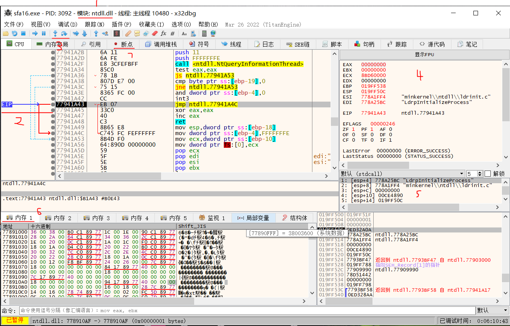Click the Step Into toolbar icon
The width and height of the screenshot is (510, 326).
click(x=55, y=33)
